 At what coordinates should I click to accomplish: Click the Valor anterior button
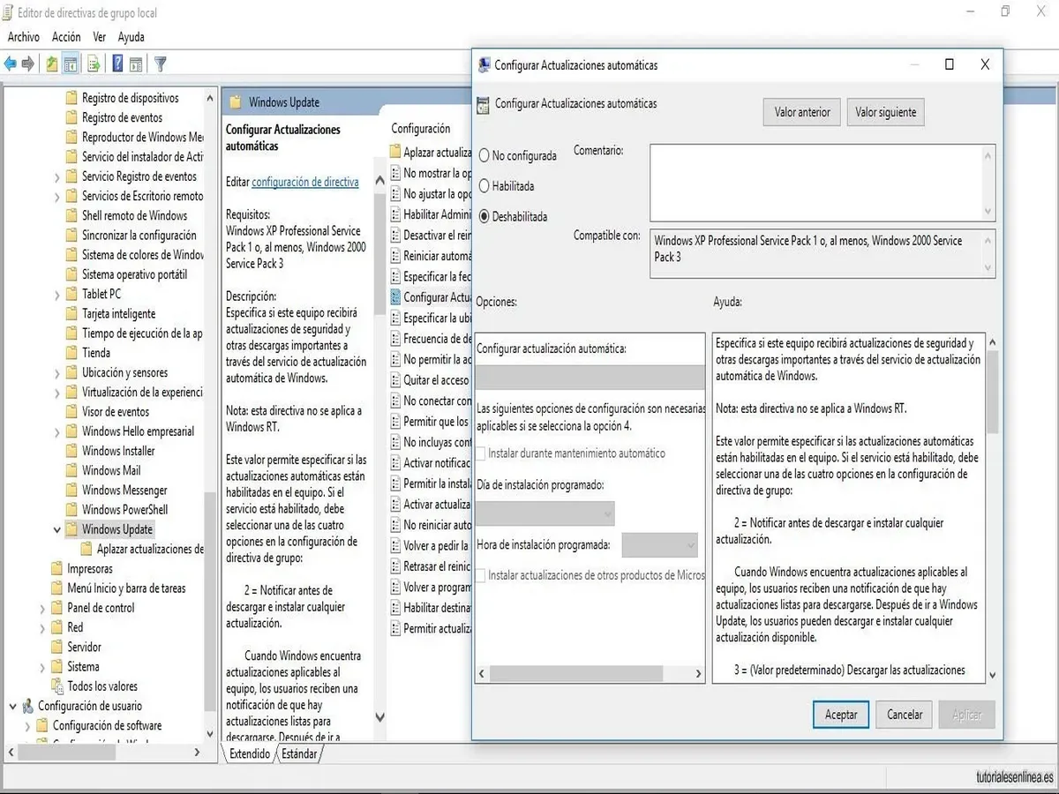click(x=802, y=112)
